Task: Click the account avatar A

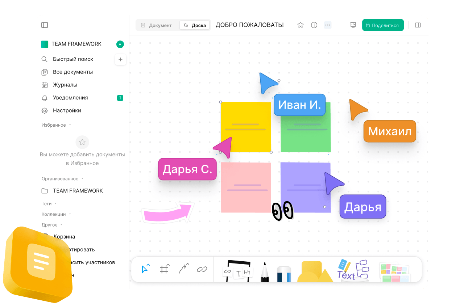Action: 120,44
